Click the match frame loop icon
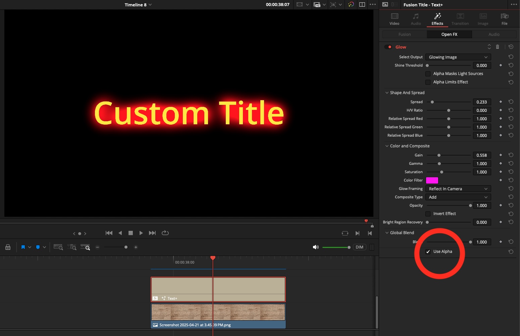Screen dimensions: 520x336 345,233
